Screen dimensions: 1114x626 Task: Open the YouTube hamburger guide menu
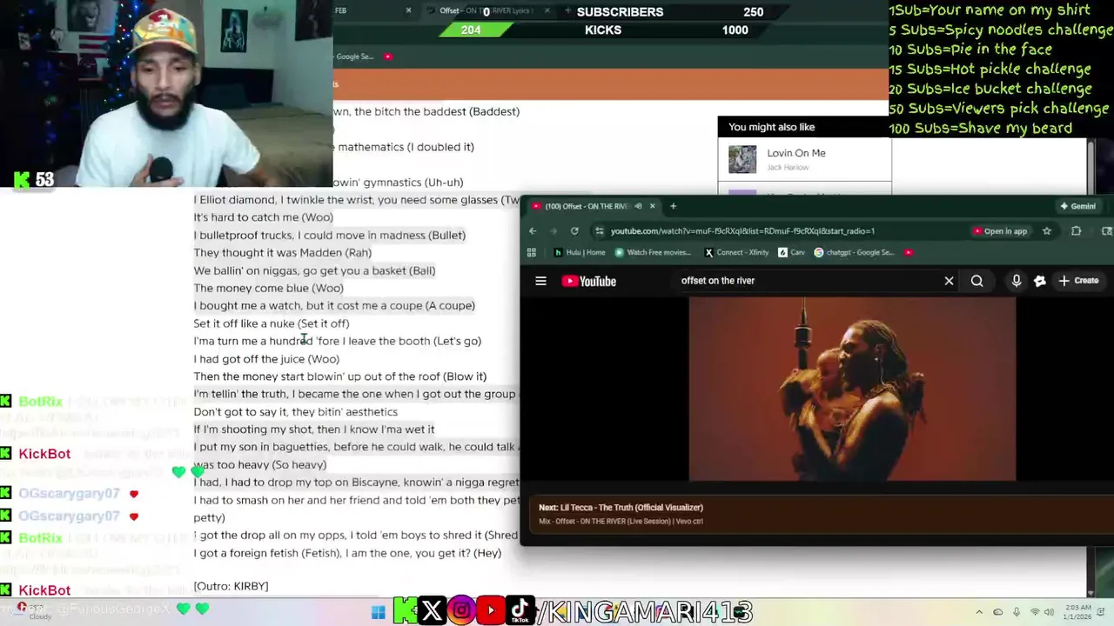[540, 281]
